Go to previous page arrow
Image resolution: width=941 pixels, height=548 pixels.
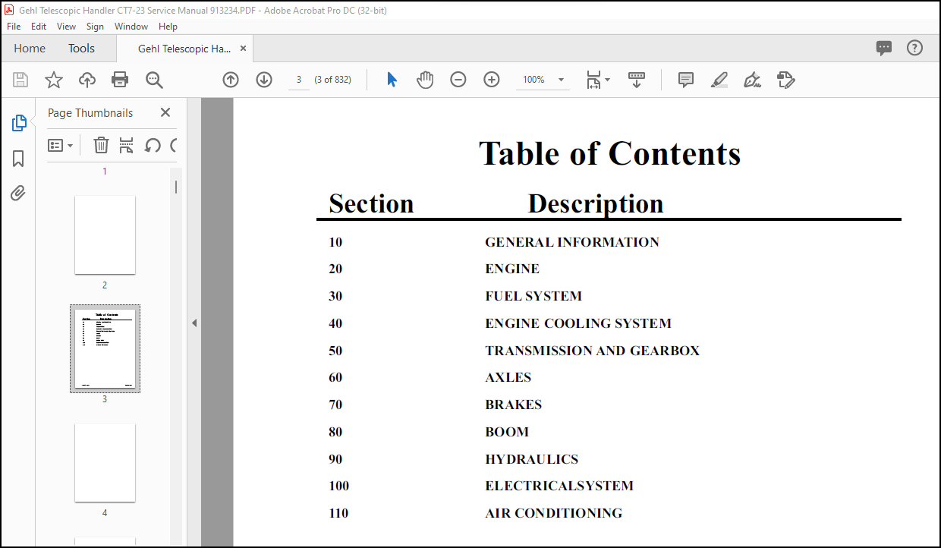(231, 80)
